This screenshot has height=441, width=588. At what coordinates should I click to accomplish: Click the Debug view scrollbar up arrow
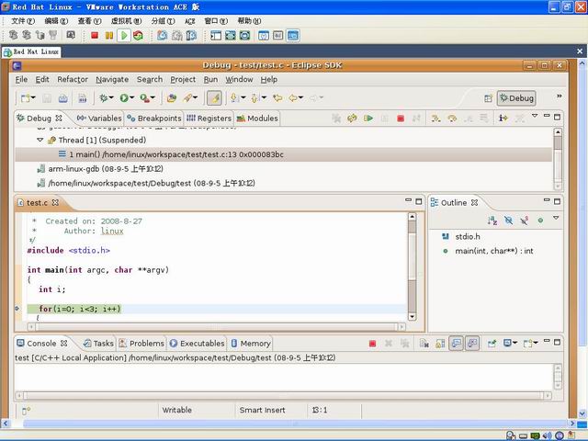point(558,132)
